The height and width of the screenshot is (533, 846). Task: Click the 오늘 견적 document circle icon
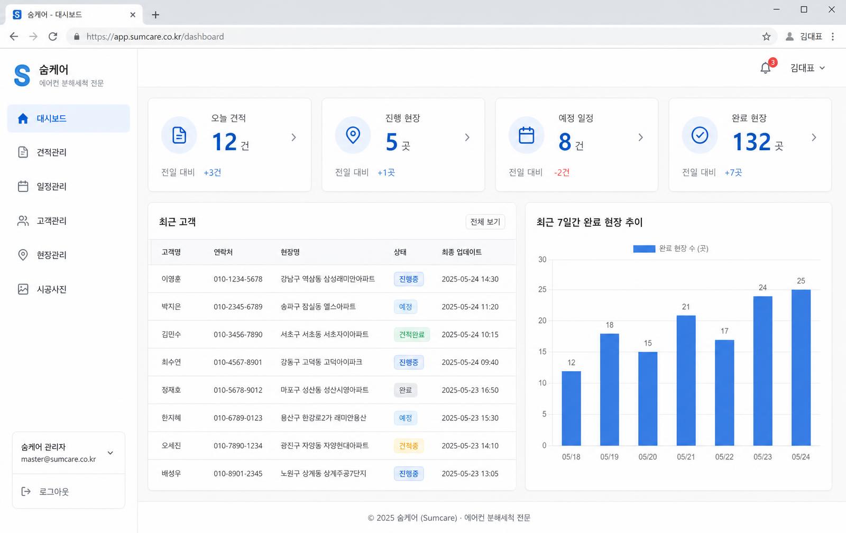[x=179, y=135]
